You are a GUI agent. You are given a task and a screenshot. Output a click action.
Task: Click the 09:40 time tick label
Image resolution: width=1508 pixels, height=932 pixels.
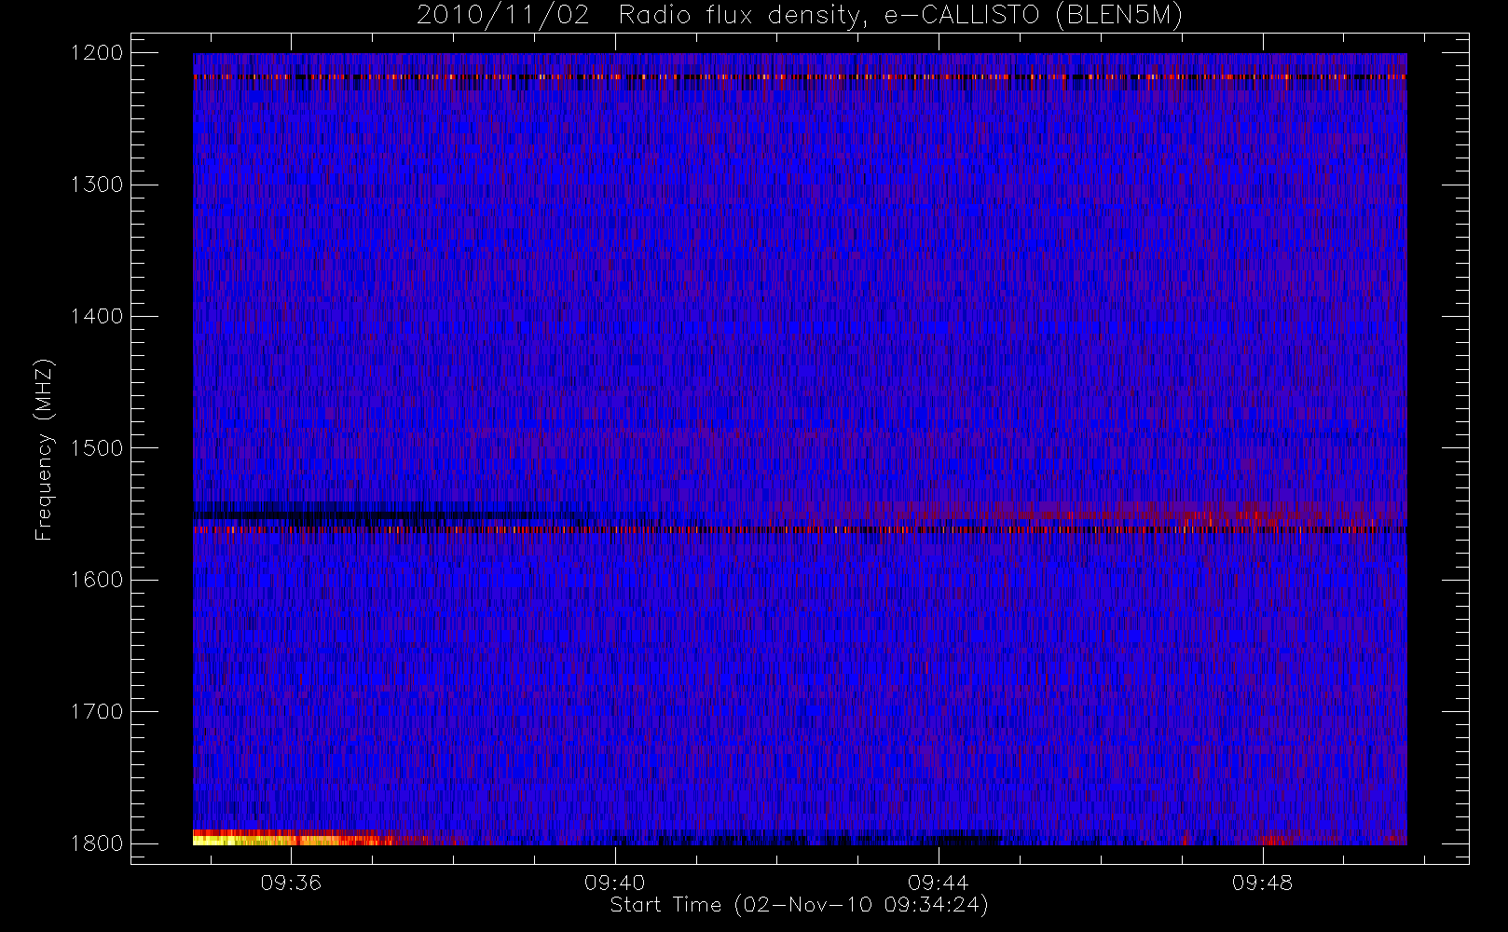615,883
